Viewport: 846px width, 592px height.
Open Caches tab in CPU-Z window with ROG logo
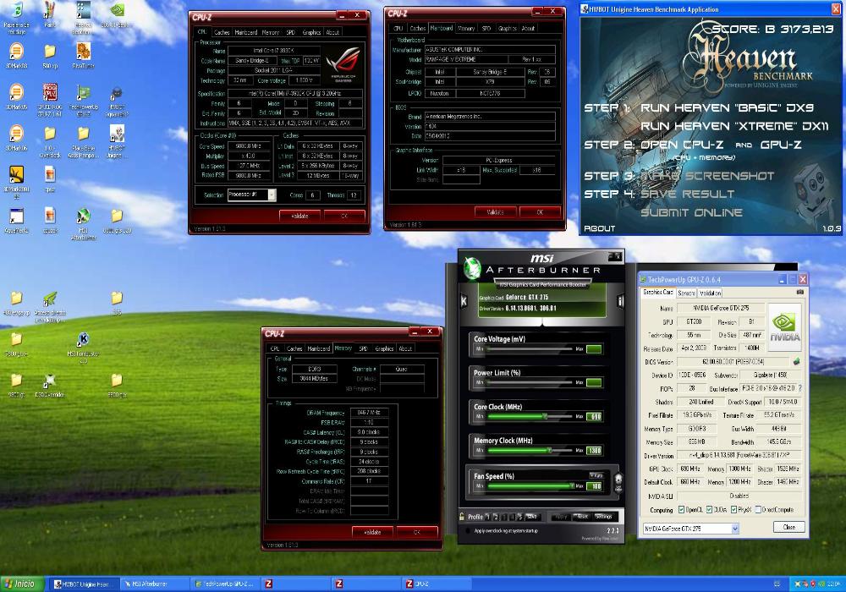click(x=222, y=32)
